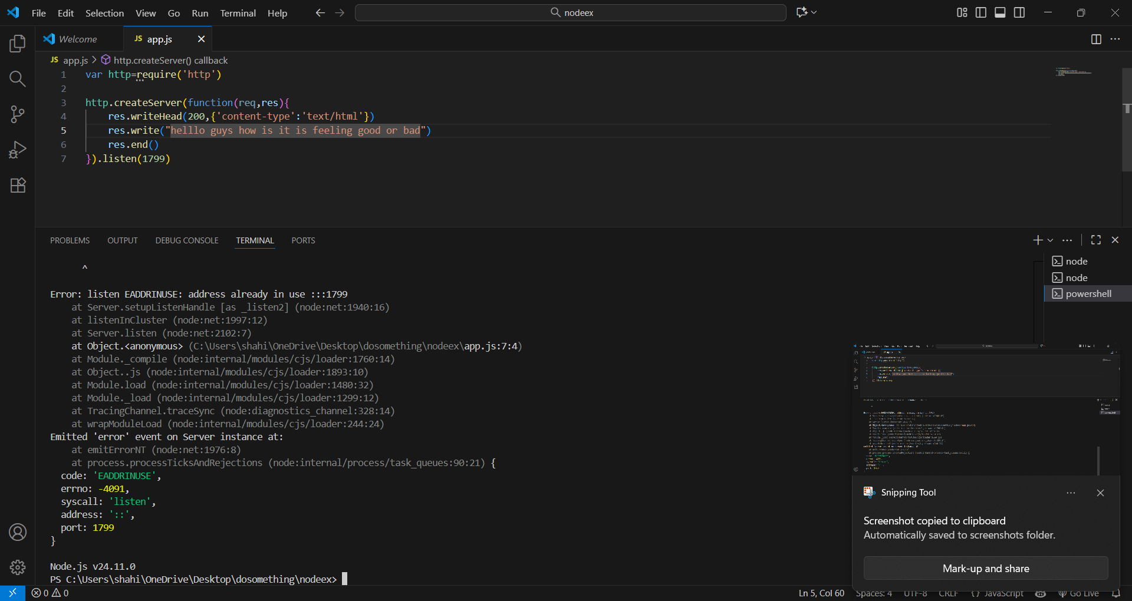Open editor More Actions ellipsis
The width and height of the screenshot is (1132, 601).
[x=1115, y=39]
